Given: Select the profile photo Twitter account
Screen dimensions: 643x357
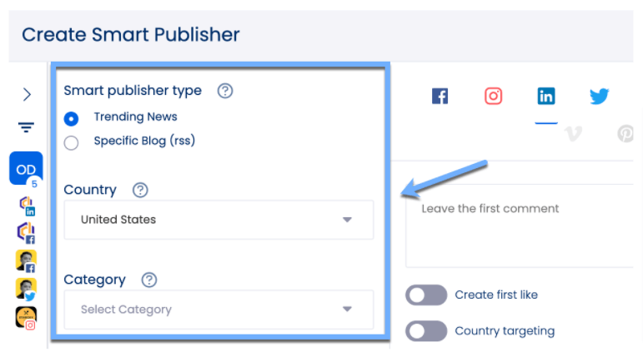Looking at the screenshot, I should 26,289.
